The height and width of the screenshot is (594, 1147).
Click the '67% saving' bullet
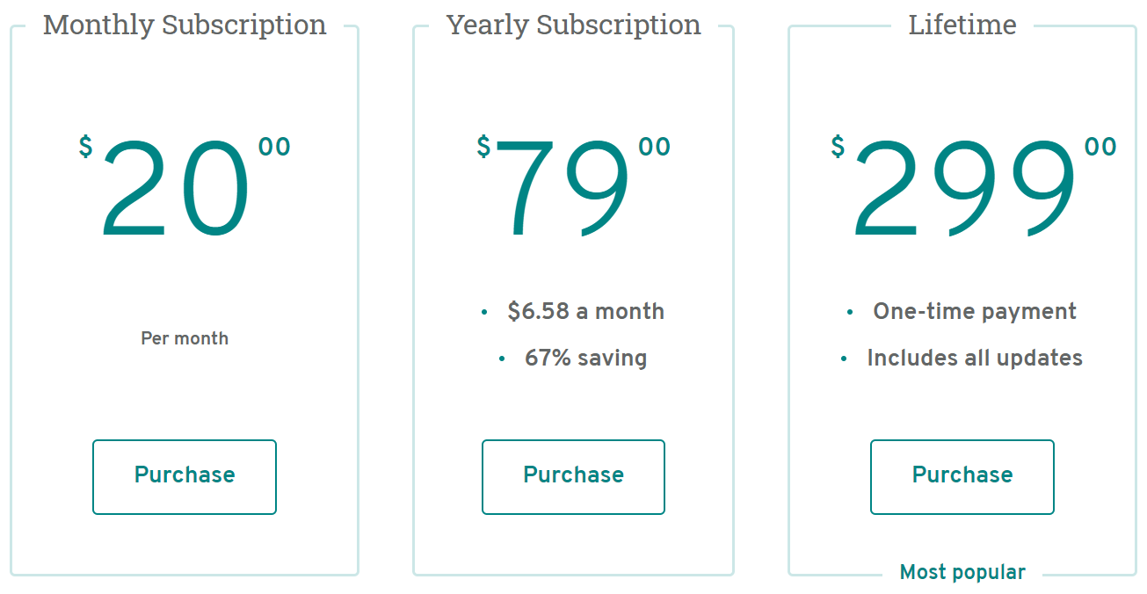click(x=585, y=358)
